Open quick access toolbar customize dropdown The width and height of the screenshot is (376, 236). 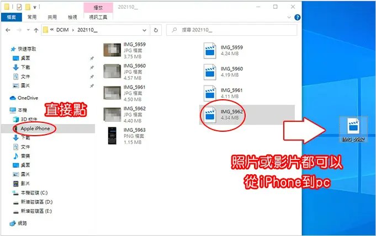(x=35, y=7)
